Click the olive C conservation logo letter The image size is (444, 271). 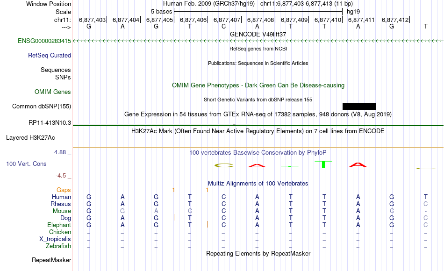pos(224,166)
